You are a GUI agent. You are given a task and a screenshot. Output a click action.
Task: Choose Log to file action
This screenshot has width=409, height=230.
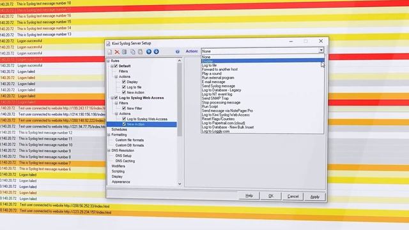coord(263,65)
